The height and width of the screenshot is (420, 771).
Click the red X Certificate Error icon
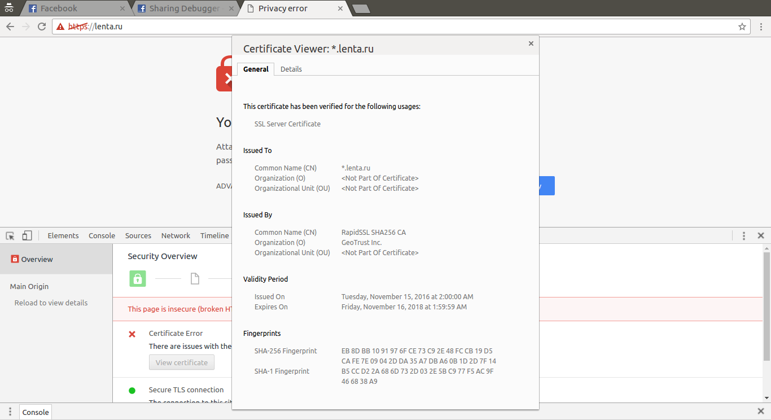pos(132,334)
